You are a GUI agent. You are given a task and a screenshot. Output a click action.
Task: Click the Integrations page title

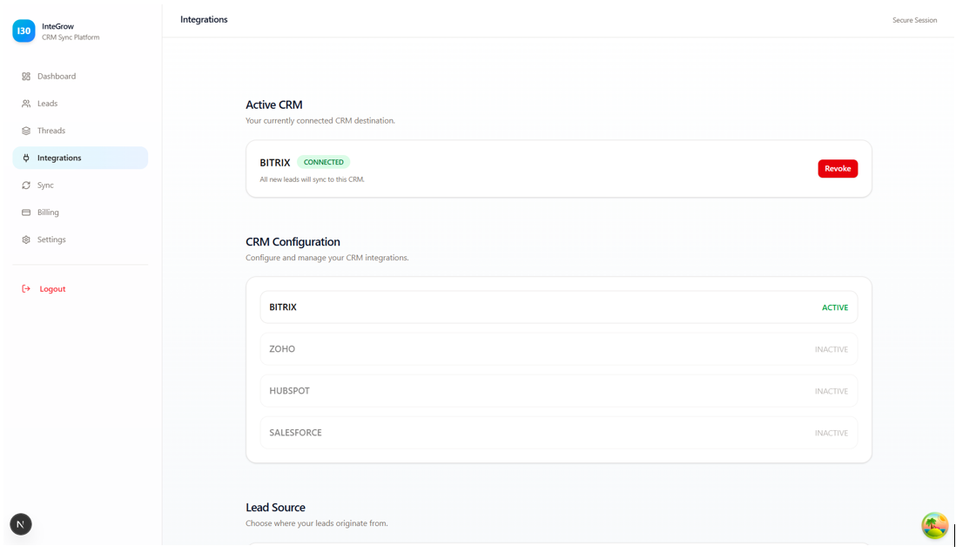pos(204,19)
